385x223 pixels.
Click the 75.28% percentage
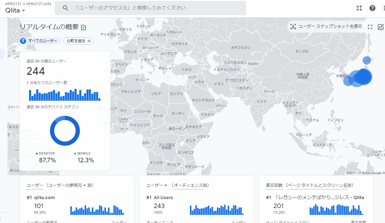[279, 213]
